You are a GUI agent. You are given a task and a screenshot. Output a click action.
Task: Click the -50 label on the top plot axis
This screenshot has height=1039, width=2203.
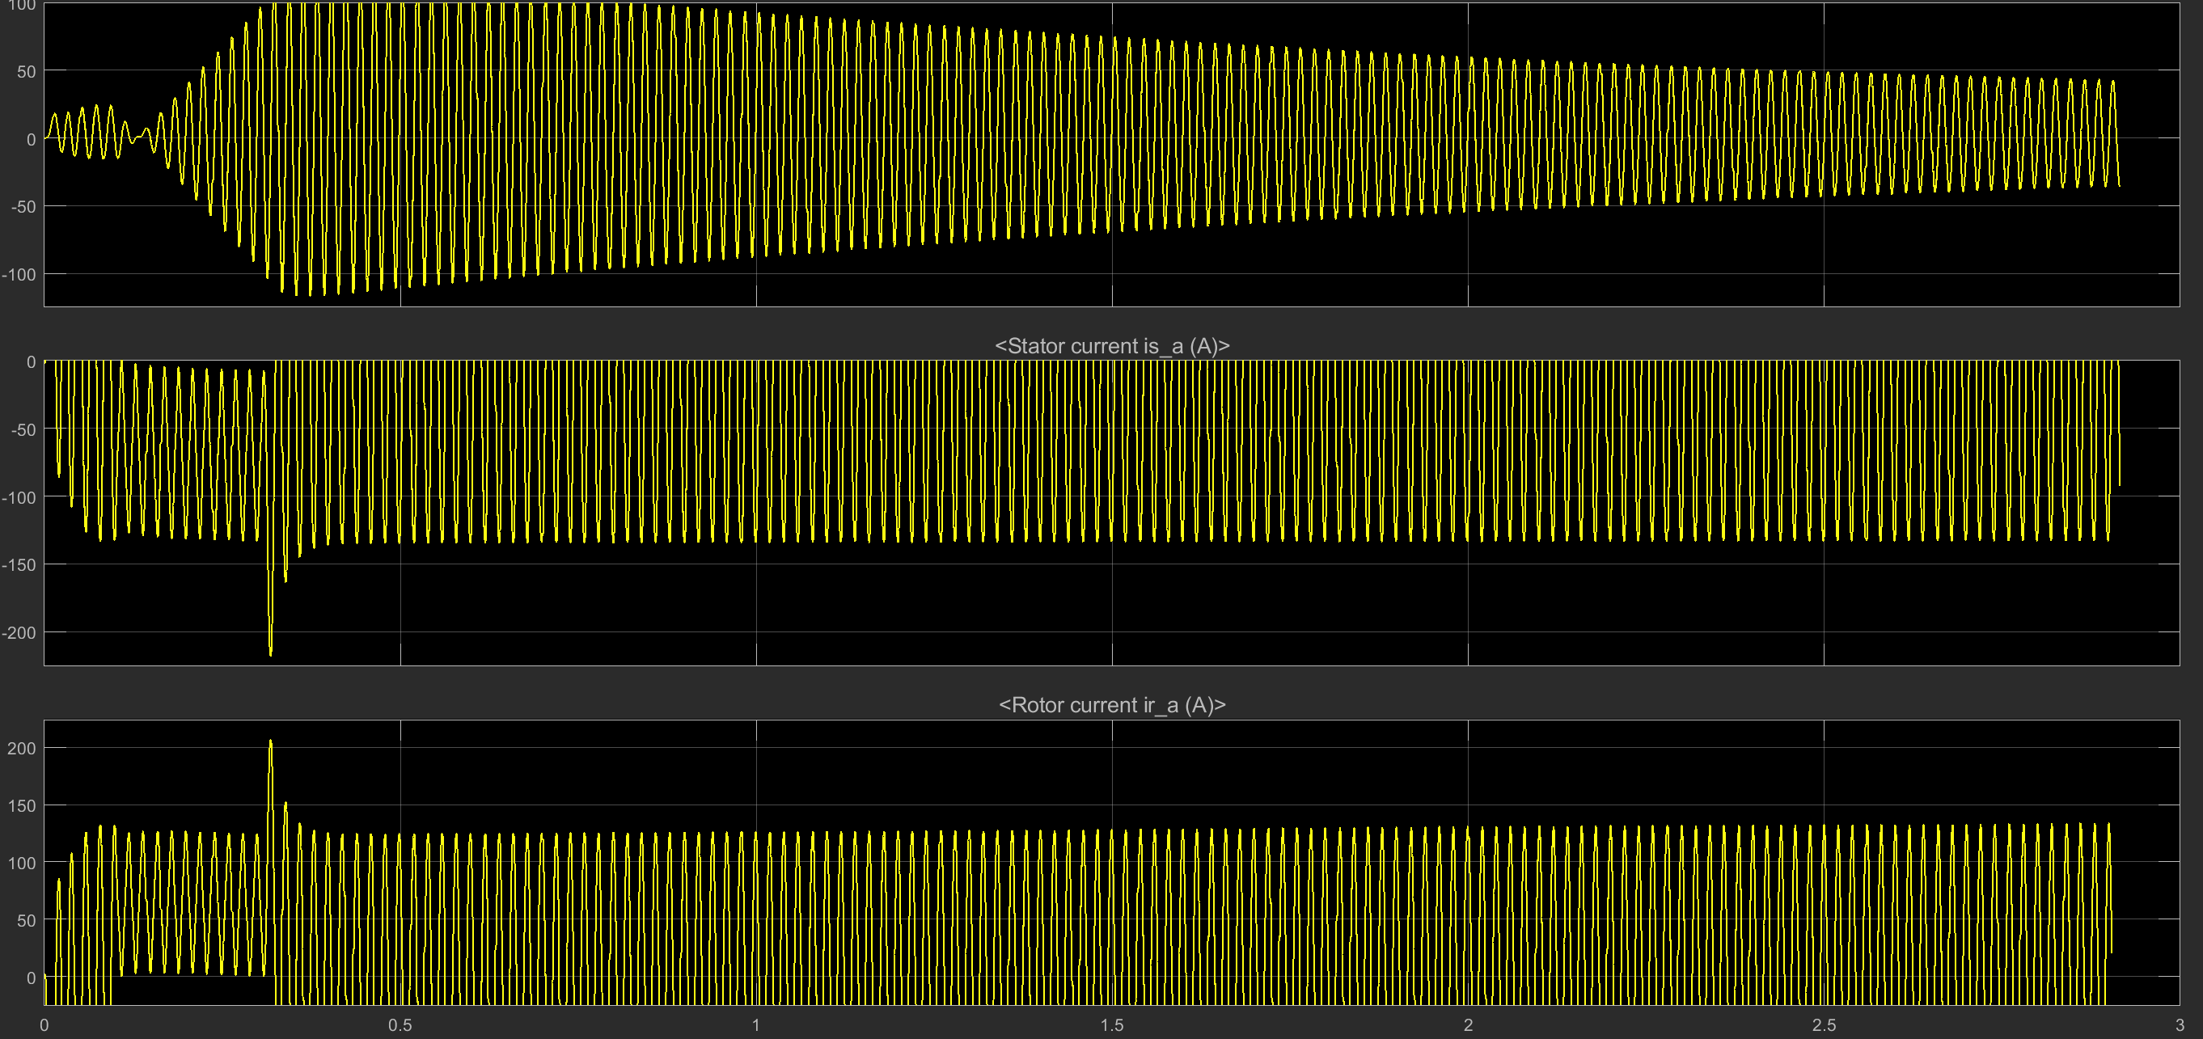23,206
